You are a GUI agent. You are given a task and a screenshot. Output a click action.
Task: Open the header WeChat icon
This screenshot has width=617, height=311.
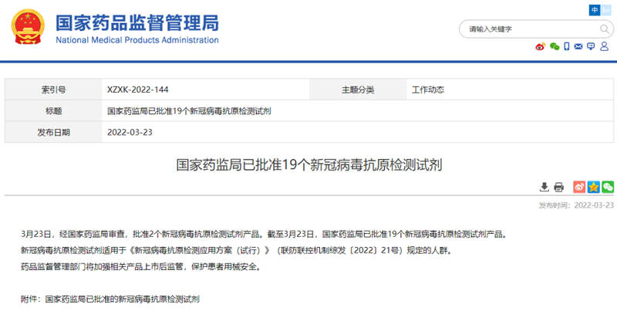[553, 47]
